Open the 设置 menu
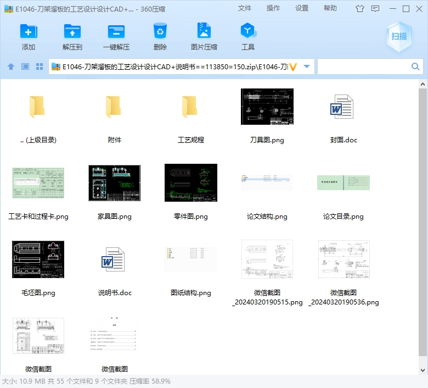The height and width of the screenshot is (388, 428). 302,8
